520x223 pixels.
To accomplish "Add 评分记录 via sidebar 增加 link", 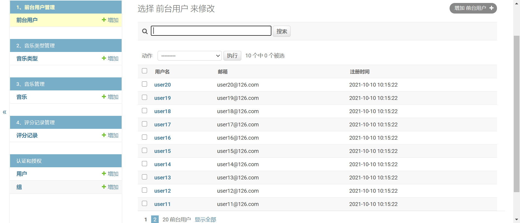I will [110, 135].
